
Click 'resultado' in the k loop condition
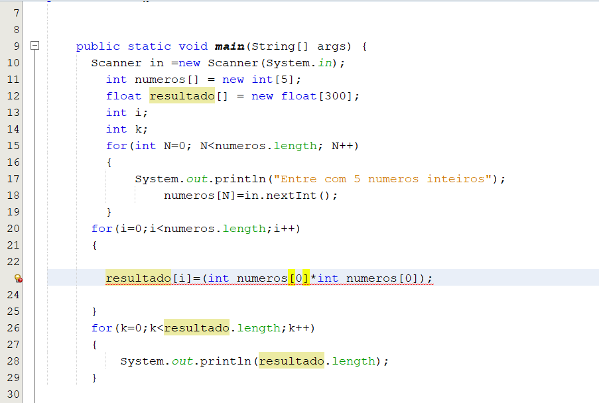197,328
